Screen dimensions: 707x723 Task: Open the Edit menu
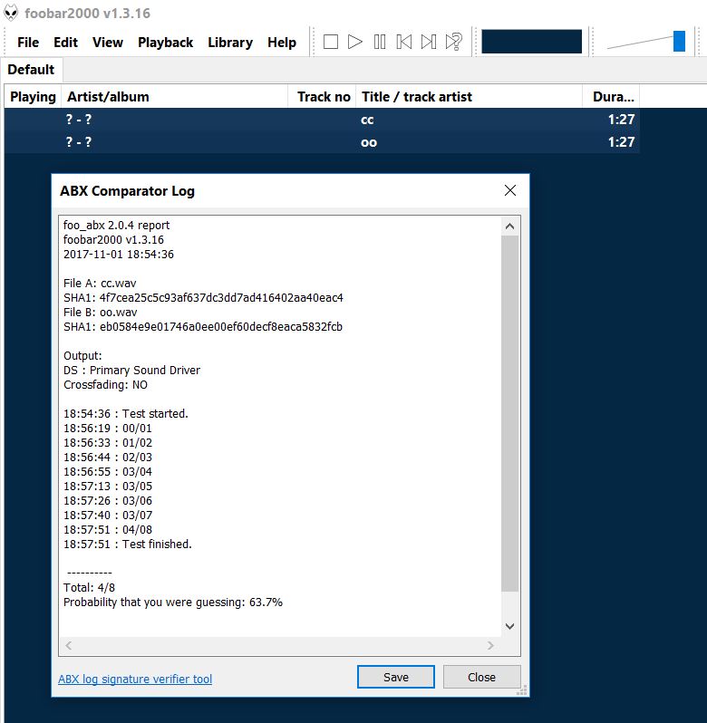click(65, 43)
